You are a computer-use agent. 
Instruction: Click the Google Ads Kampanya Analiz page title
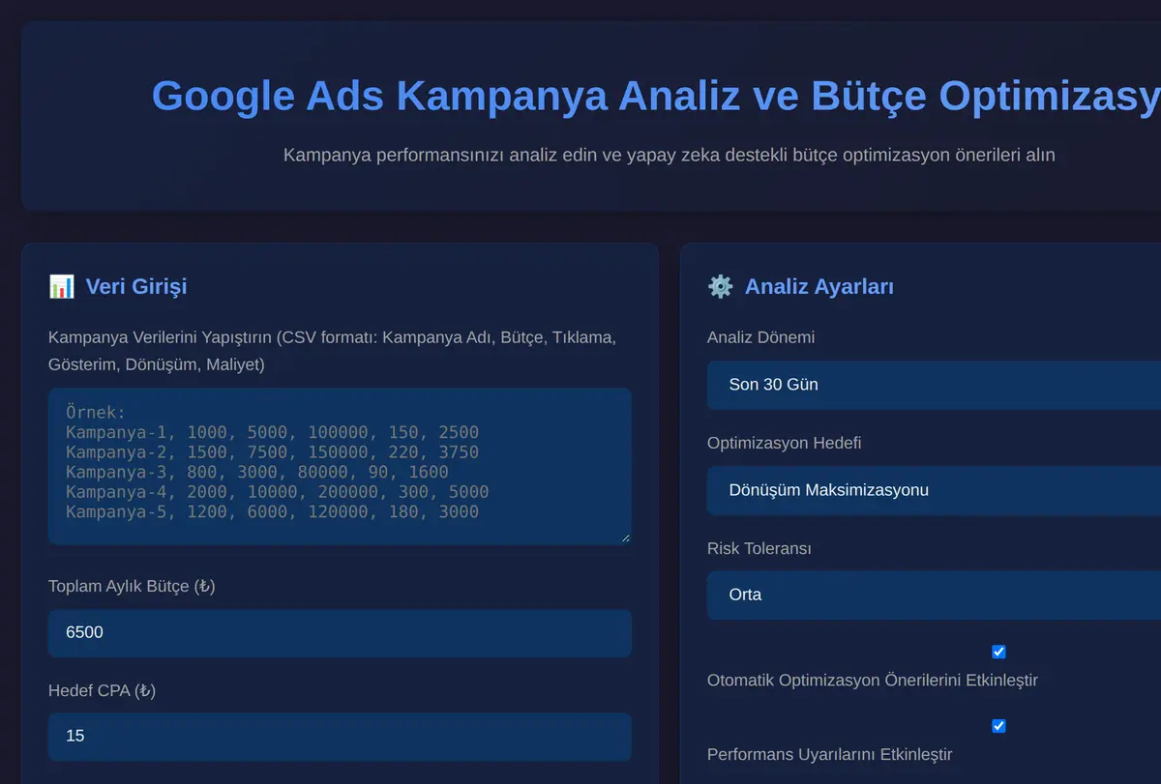coord(656,96)
